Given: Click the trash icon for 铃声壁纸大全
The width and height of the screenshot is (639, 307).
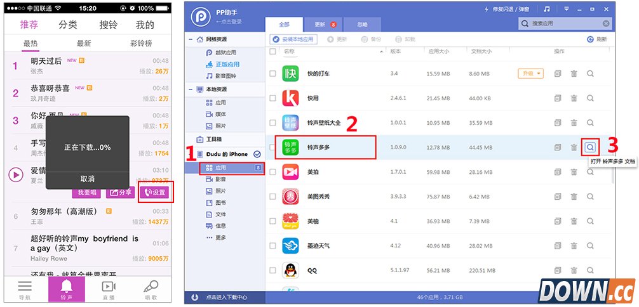Looking at the screenshot, I should click(574, 122).
